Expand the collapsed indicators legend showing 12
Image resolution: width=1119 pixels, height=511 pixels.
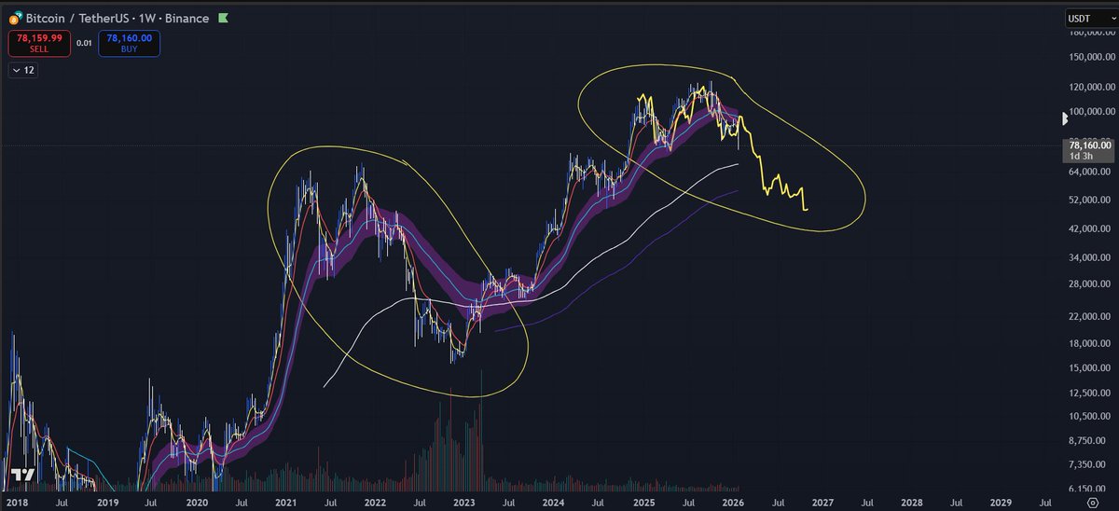point(22,70)
